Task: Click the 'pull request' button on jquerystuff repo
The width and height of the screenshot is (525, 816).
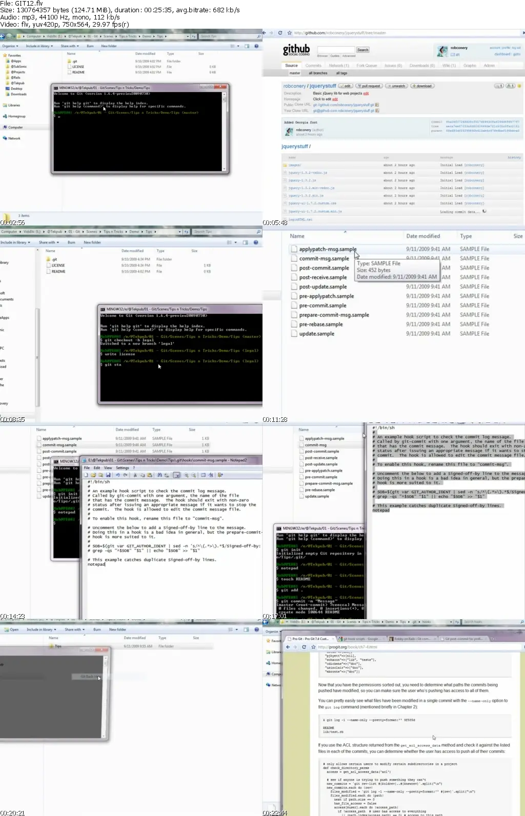Action: (369, 86)
